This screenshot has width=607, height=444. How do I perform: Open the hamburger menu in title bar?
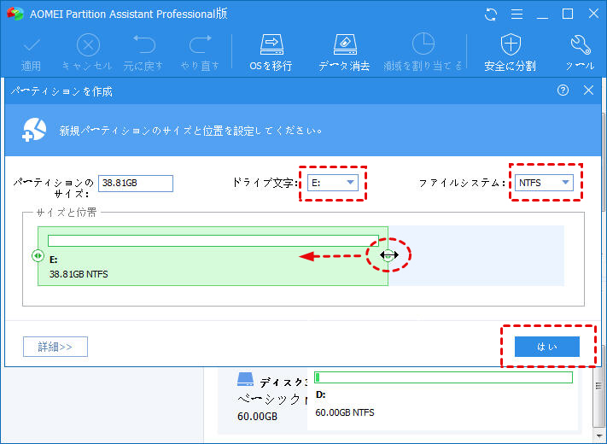pos(517,15)
